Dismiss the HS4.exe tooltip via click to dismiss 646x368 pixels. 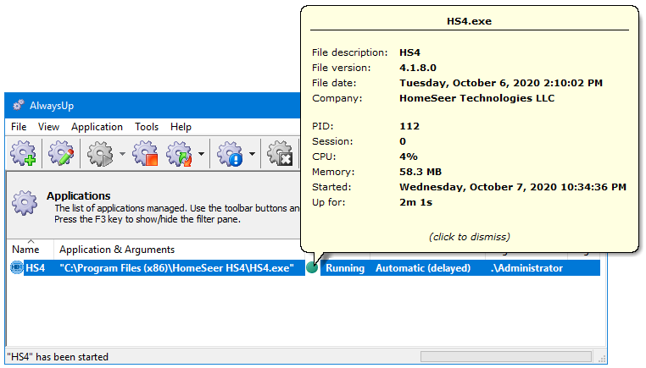coord(470,237)
